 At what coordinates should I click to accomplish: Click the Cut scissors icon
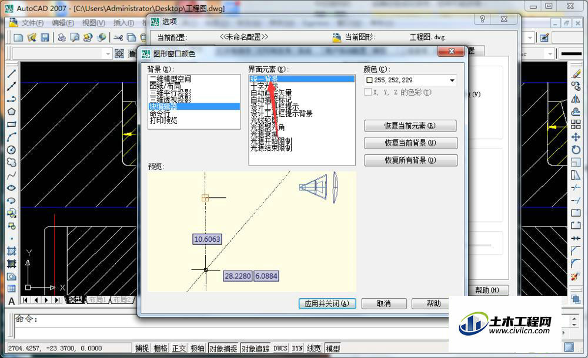[x=118, y=38]
